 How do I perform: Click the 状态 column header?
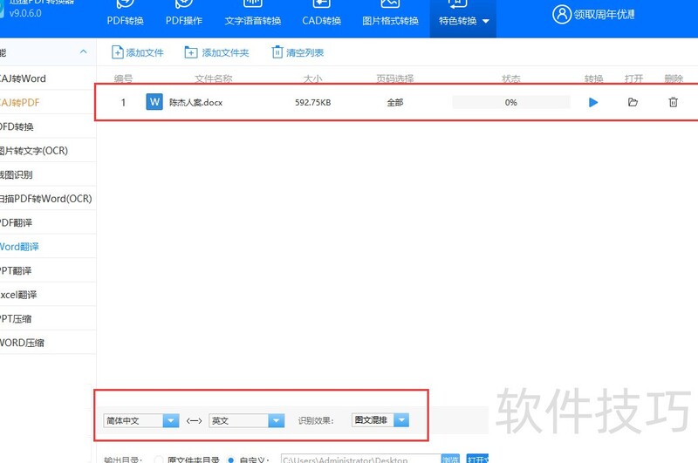511,78
